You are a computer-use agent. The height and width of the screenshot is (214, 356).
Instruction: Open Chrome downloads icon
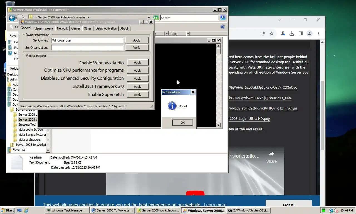pyautogui.click(x=291, y=33)
